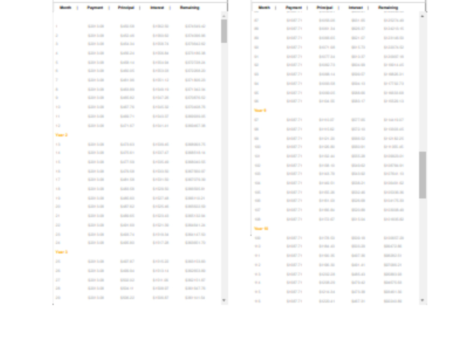451x338 pixels.
Task: Select the Year 3 label in left table
Action: (x=61, y=252)
